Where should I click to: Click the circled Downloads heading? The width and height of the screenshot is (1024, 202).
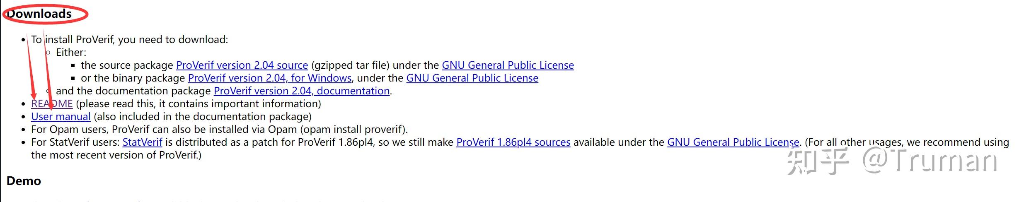40,14
